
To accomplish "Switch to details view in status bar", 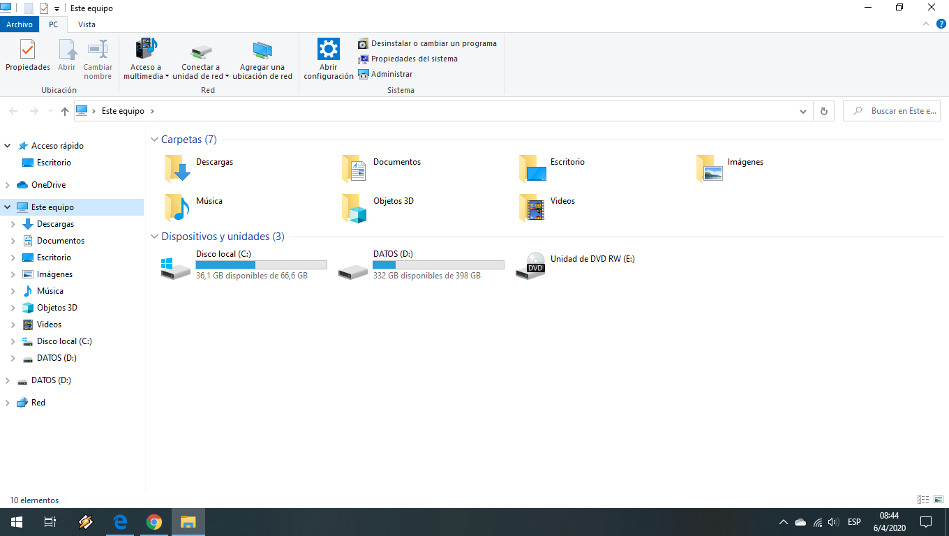I will [x=923, y=500].
